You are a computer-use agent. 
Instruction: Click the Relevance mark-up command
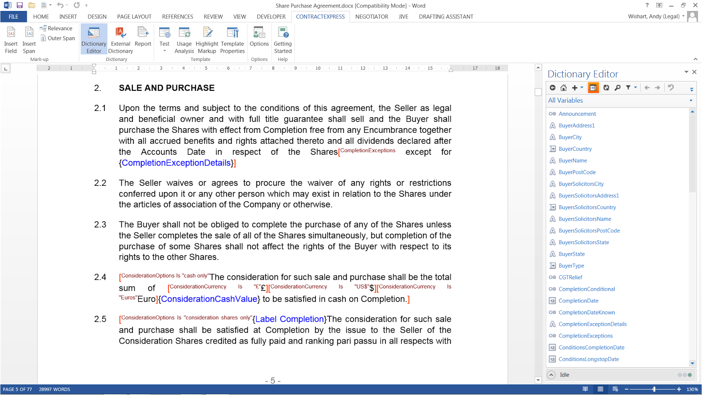[56, 28]
